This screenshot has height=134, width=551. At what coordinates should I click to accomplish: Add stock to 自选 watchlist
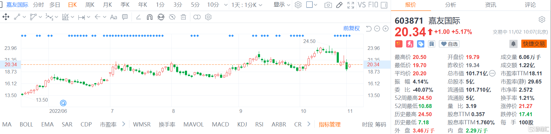[x=449, y=44]
